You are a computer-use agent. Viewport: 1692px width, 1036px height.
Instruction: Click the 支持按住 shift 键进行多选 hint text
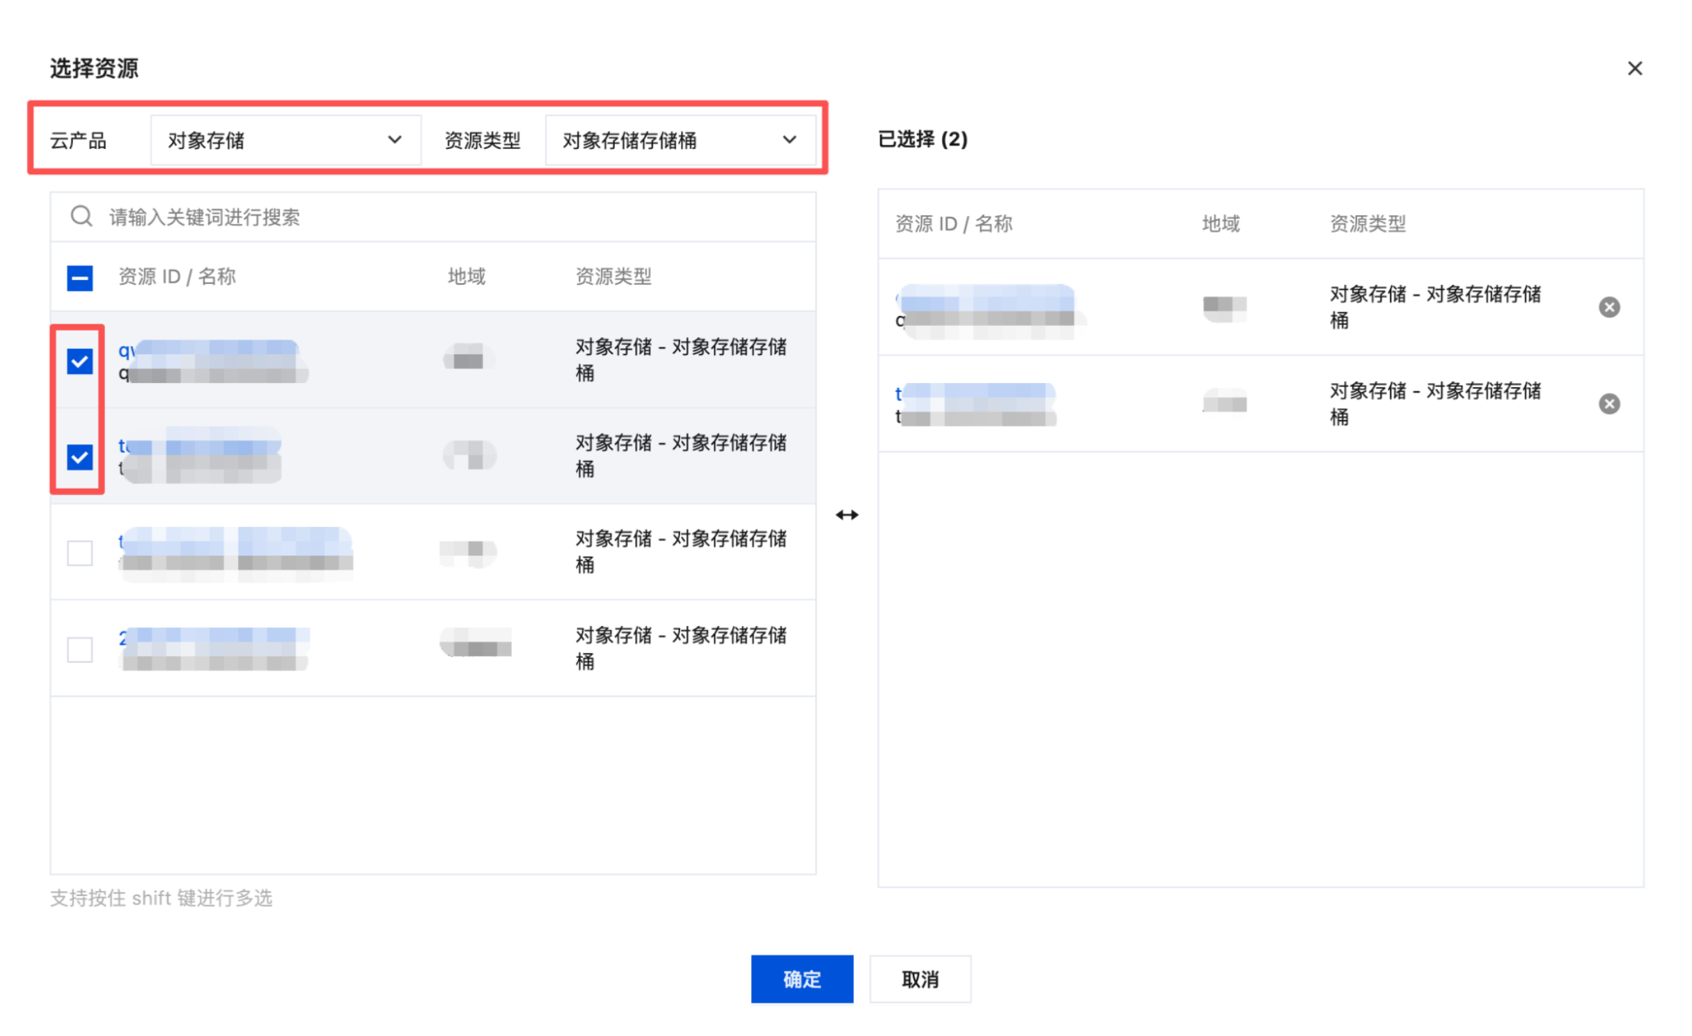click(x=162, y=898)
